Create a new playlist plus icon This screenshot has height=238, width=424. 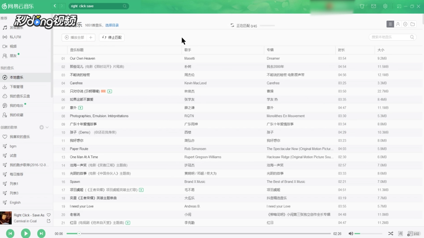tap(41, 127)
